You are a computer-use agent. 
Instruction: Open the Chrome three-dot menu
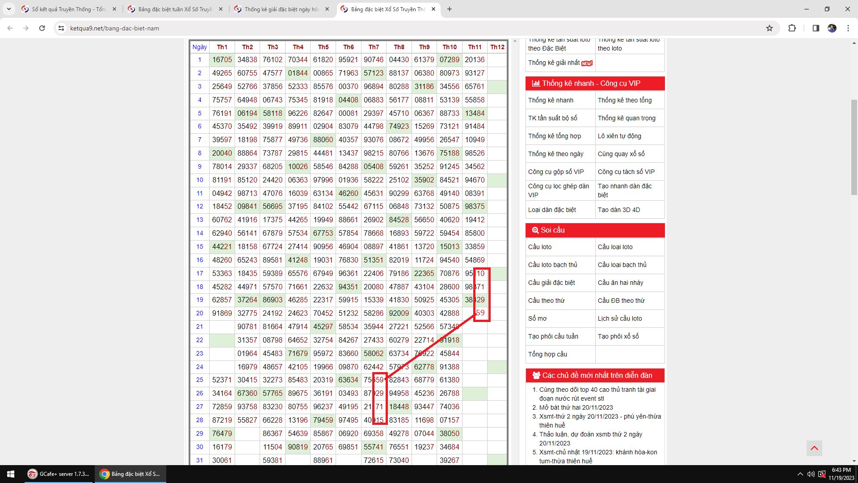click(848, 28)
